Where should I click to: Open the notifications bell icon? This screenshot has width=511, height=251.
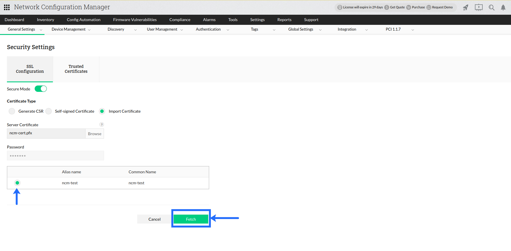pyautogui.click(x=503, y=8)
